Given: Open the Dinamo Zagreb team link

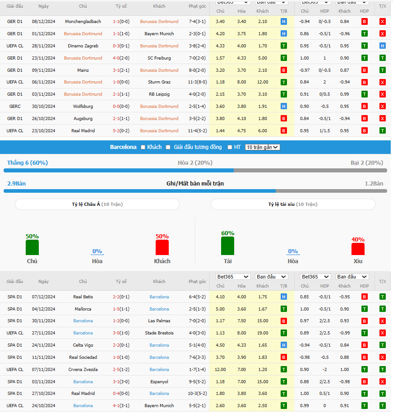Looking at the screenshot, I should pos(83,46).
